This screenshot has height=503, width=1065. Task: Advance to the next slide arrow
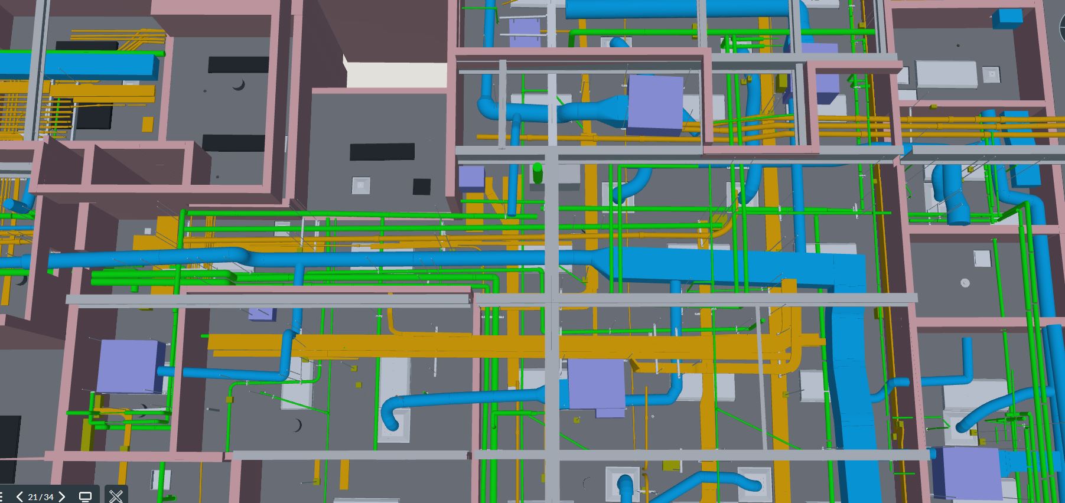pos(62,497)
